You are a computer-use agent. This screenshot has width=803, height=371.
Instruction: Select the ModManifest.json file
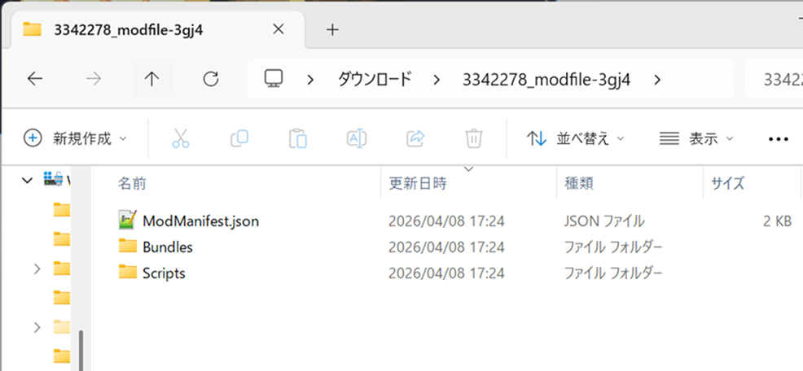click(x=200, y=220)
